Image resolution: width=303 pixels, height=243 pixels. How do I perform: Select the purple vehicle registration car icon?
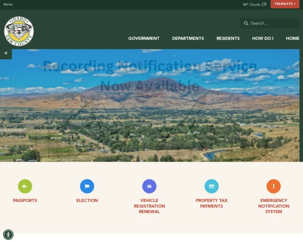click(149, 186)
